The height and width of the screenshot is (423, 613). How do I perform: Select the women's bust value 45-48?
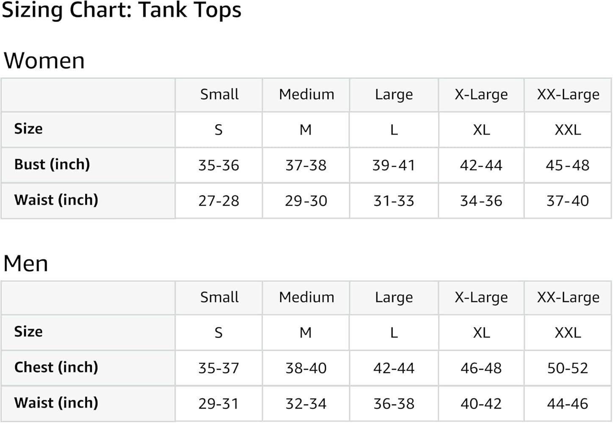568,165
